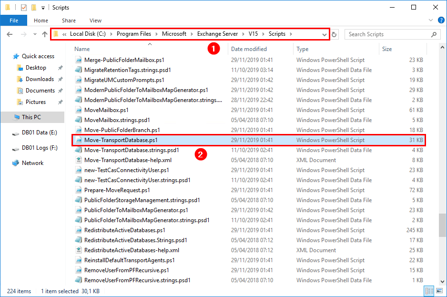Switch to the View tab
Viewport: 447px width, 297px height.
pos(95,20)
